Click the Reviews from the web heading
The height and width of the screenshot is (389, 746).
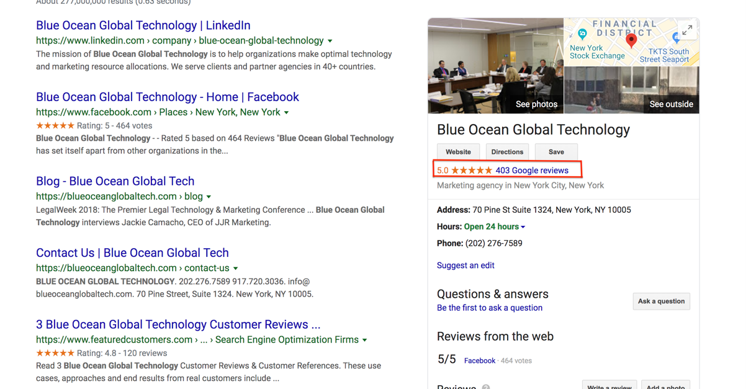pyautogui.click(x=495, y=337)
